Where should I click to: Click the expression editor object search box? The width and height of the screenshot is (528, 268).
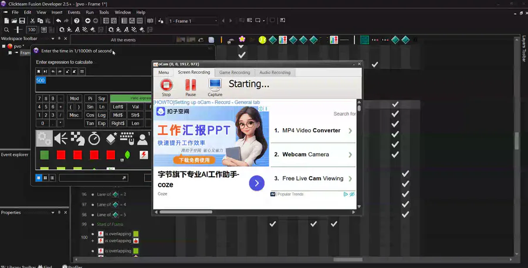click(93, 178)
